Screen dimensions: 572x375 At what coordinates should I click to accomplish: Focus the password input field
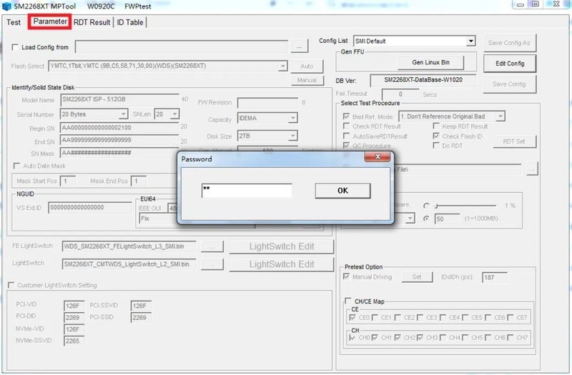point(247,191)
